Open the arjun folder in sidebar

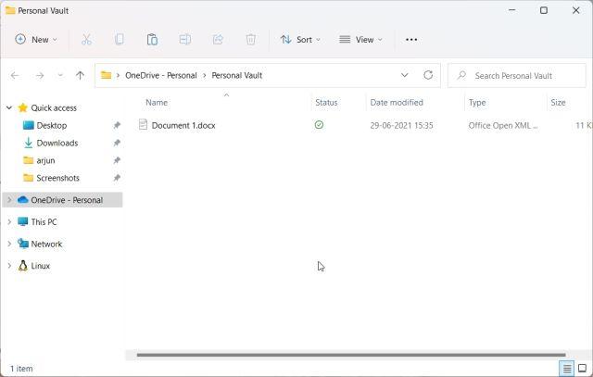[x=45, y=160]
